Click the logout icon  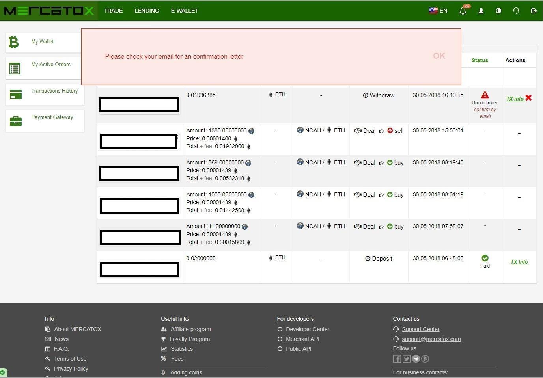(534, 11)
